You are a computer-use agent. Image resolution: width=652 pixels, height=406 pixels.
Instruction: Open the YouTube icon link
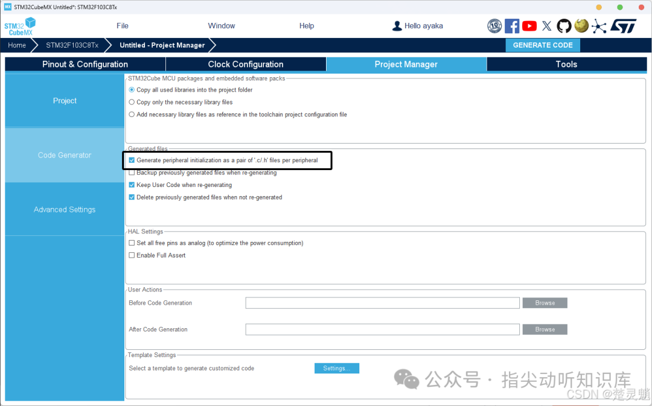[x=529, y=26]
